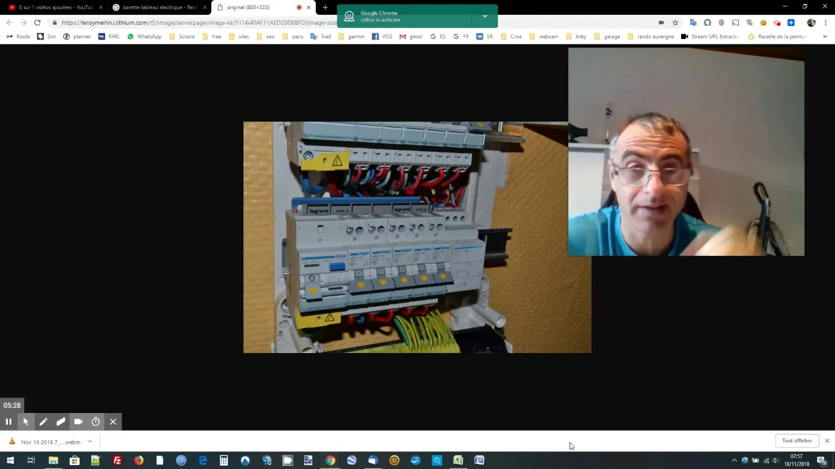
Task: Open camera permission indicator in address bar
Action: (x=661, y=22)
